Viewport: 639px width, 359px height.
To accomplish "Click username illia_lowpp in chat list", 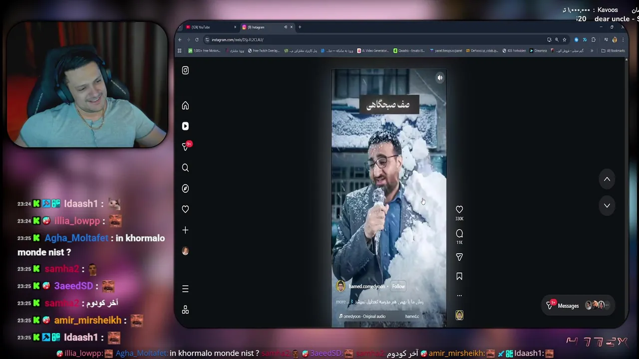I will pos(76,221).
